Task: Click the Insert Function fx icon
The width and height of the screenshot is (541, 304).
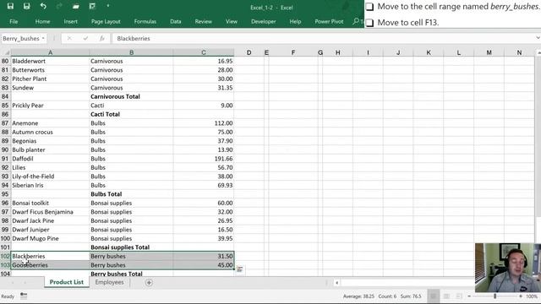Action: coord(102,38)
